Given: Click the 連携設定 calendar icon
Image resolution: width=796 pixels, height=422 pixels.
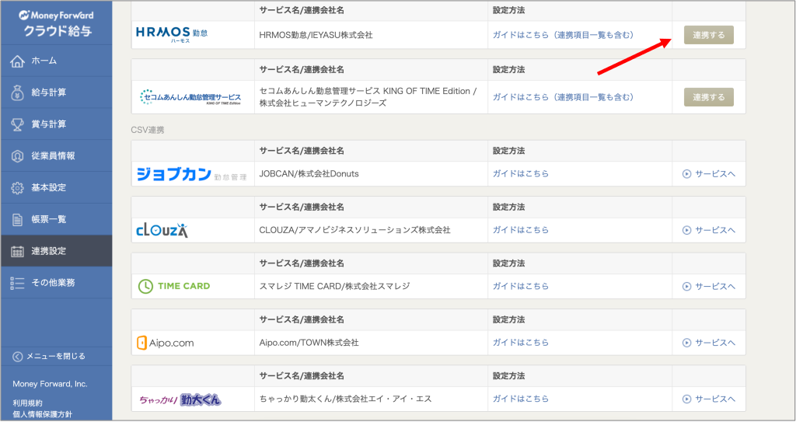Looking at the screenshot, I should [17, 251].
